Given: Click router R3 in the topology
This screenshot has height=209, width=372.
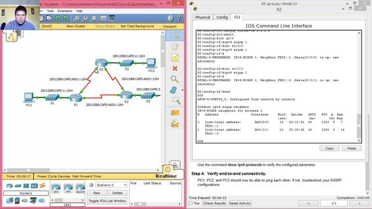Looking at the screenshot, I should click(x=126, y=95).
